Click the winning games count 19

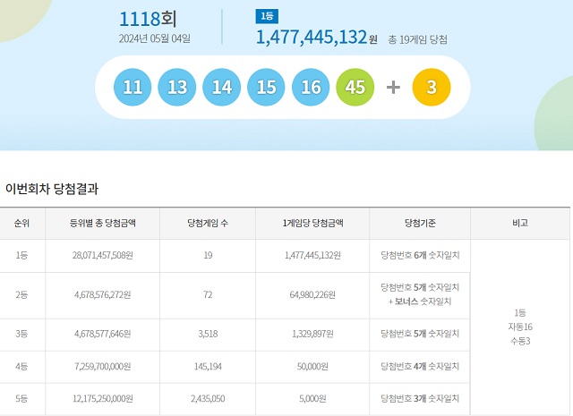click(208, 255)
